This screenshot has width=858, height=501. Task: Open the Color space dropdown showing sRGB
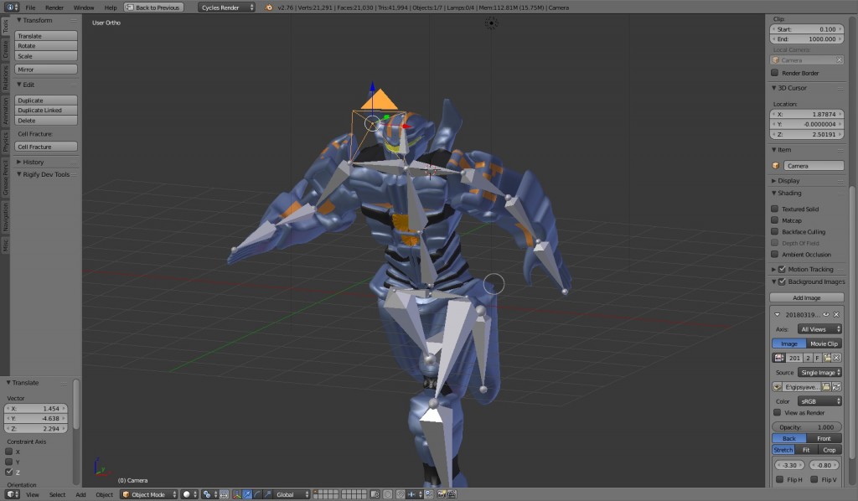click(819, 400)
